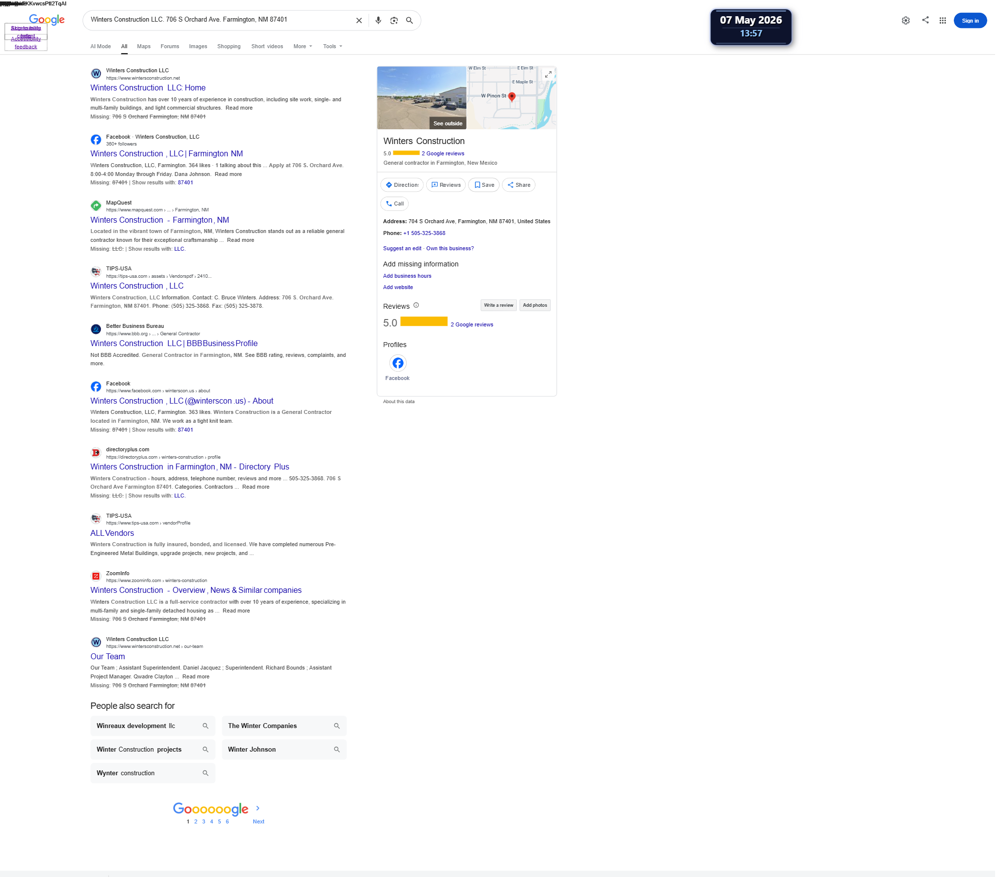Click the ZoomInfo result favicon
Image resolution: width=1001 pixels, height=877 pixels.
pos(96,576)
